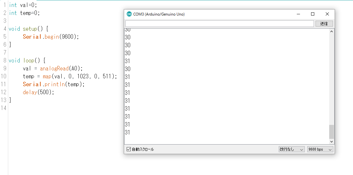Viewport: 353px width, 175px height.
Task: Minimize the COM3 serial monitor window
Action: [298, 14]
